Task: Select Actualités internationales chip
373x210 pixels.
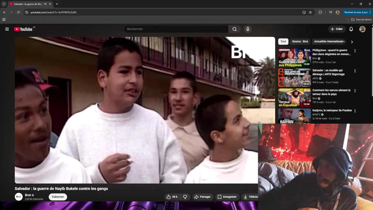Action: tap(329, 41)
